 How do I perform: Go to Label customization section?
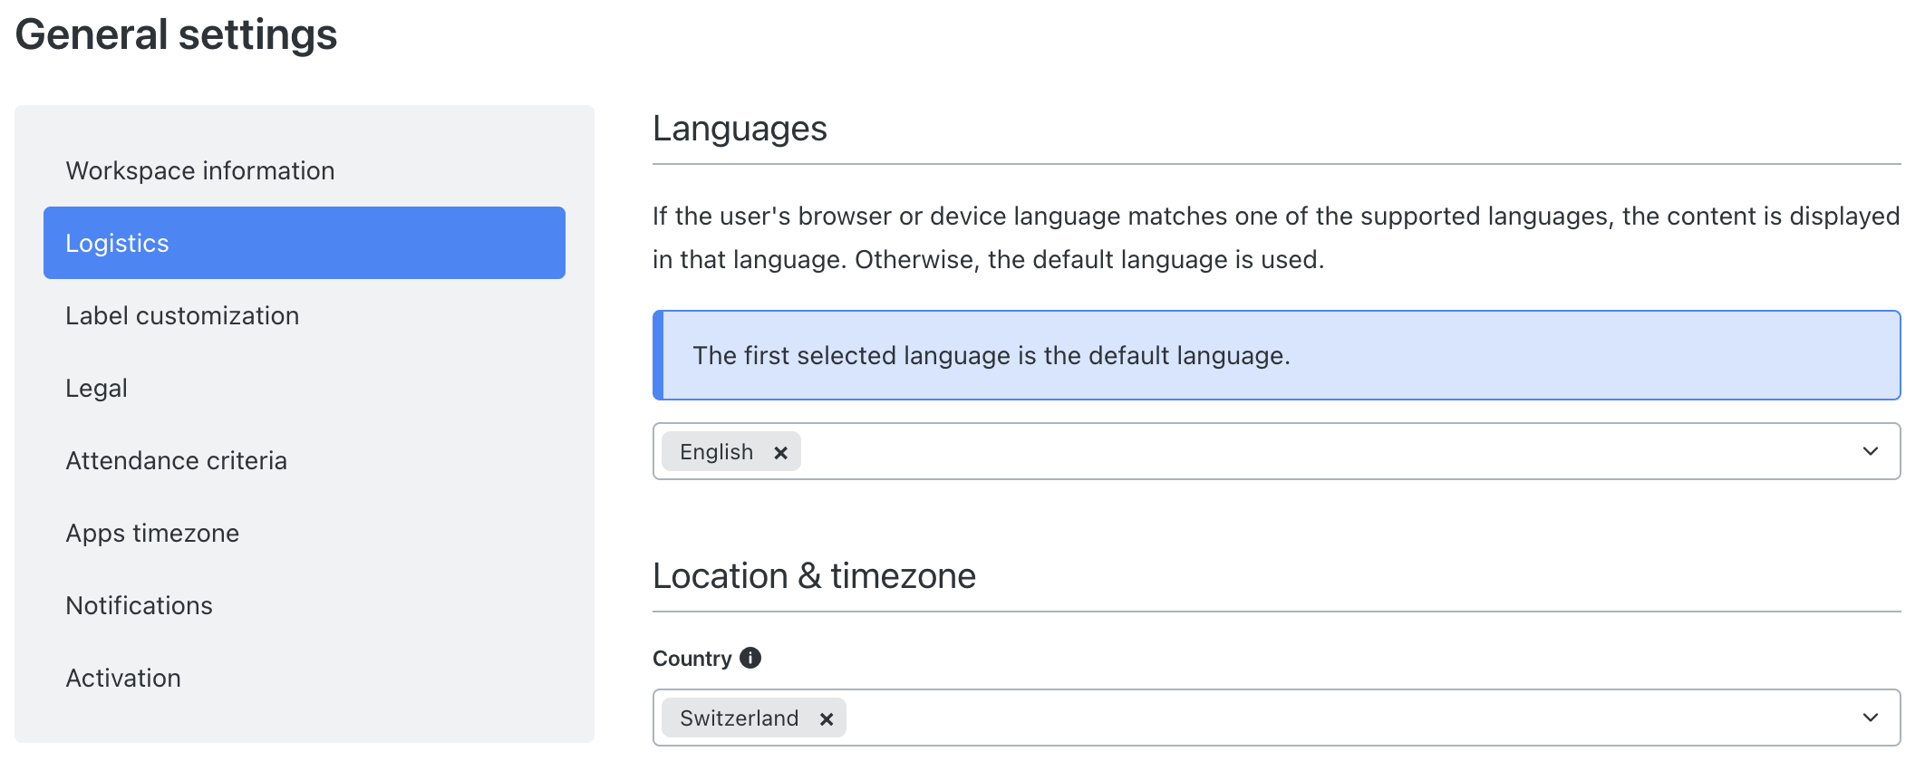182,315
